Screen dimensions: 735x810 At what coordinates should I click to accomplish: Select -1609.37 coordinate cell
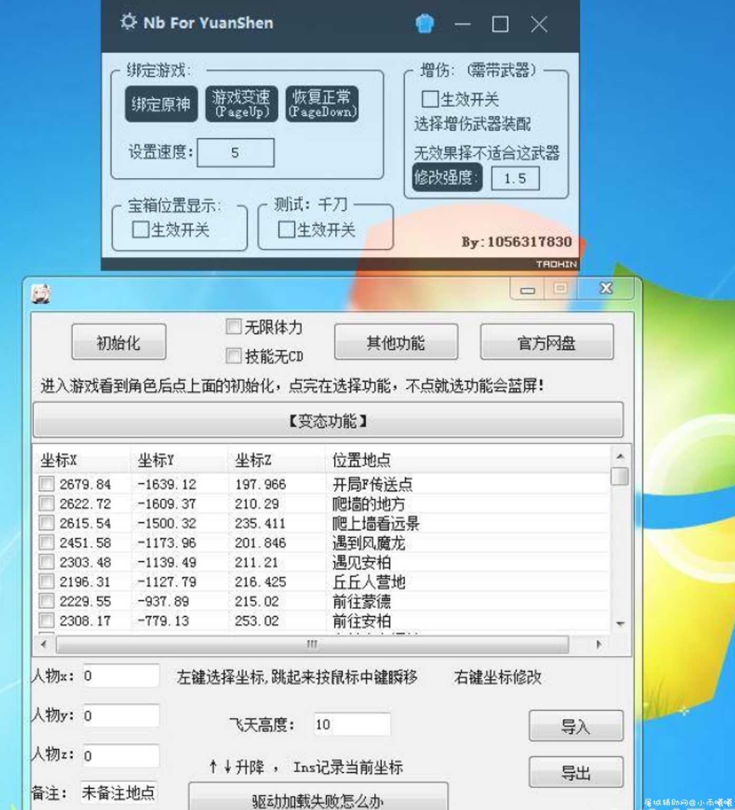click(x=167, y=504)
